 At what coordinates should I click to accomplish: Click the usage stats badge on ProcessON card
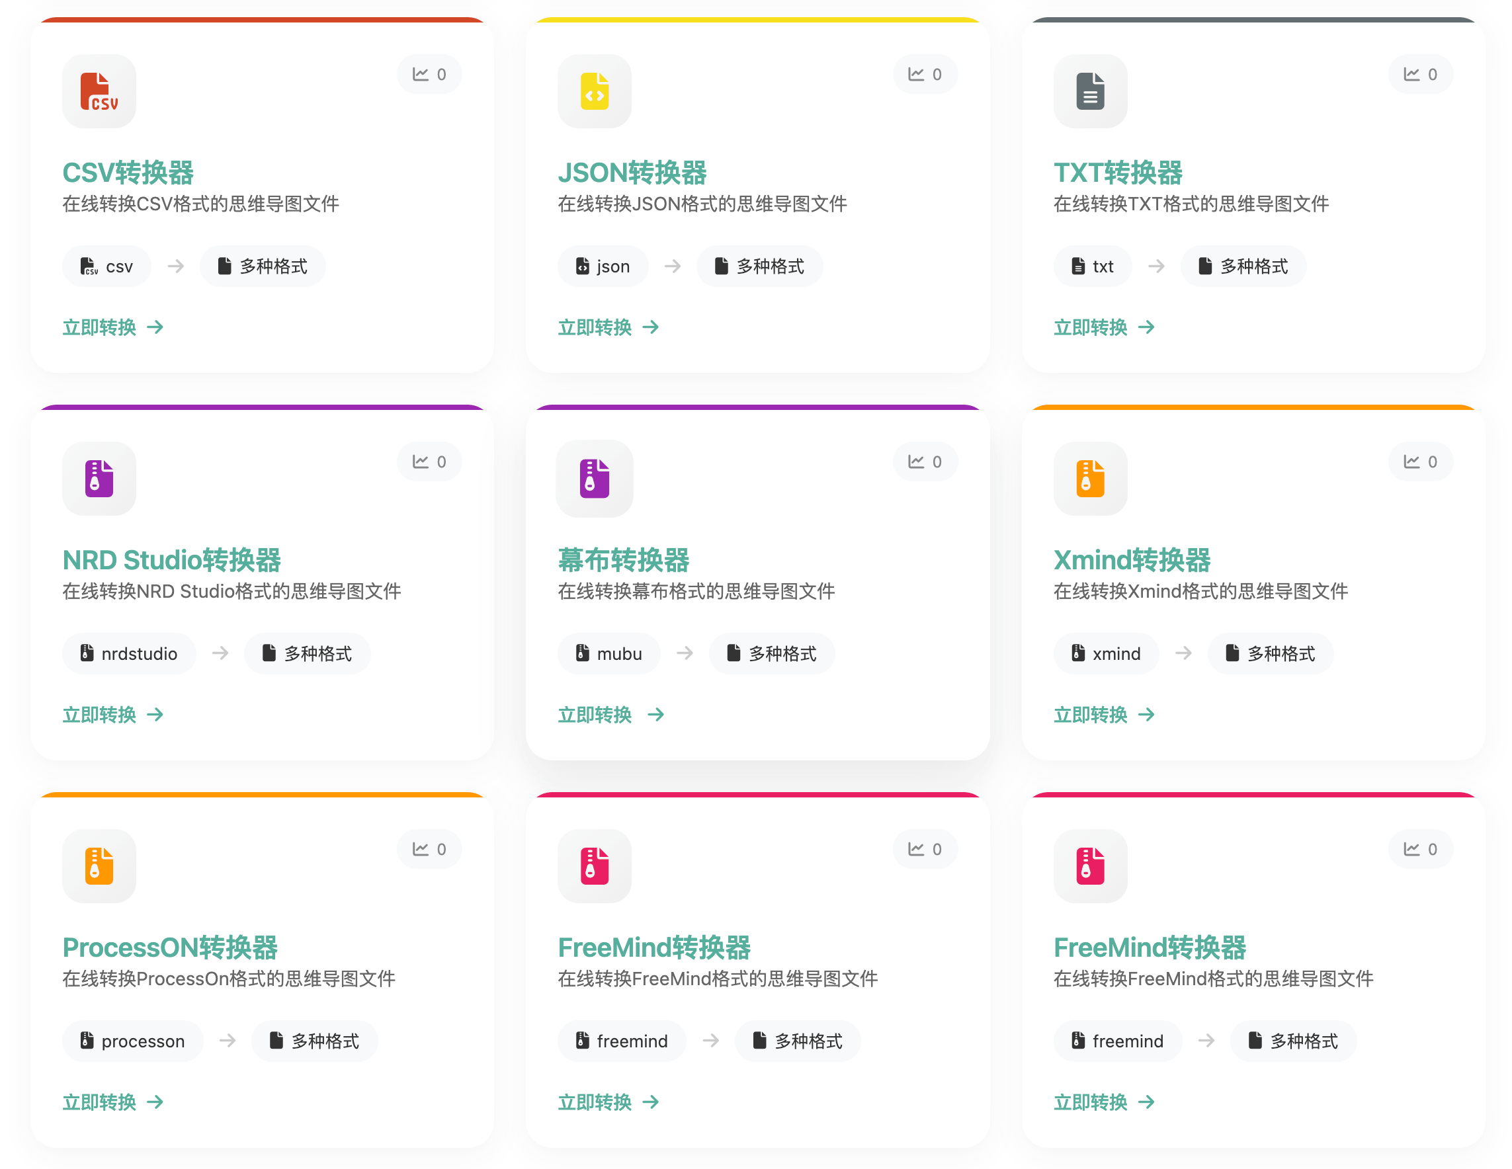(429, 849)
